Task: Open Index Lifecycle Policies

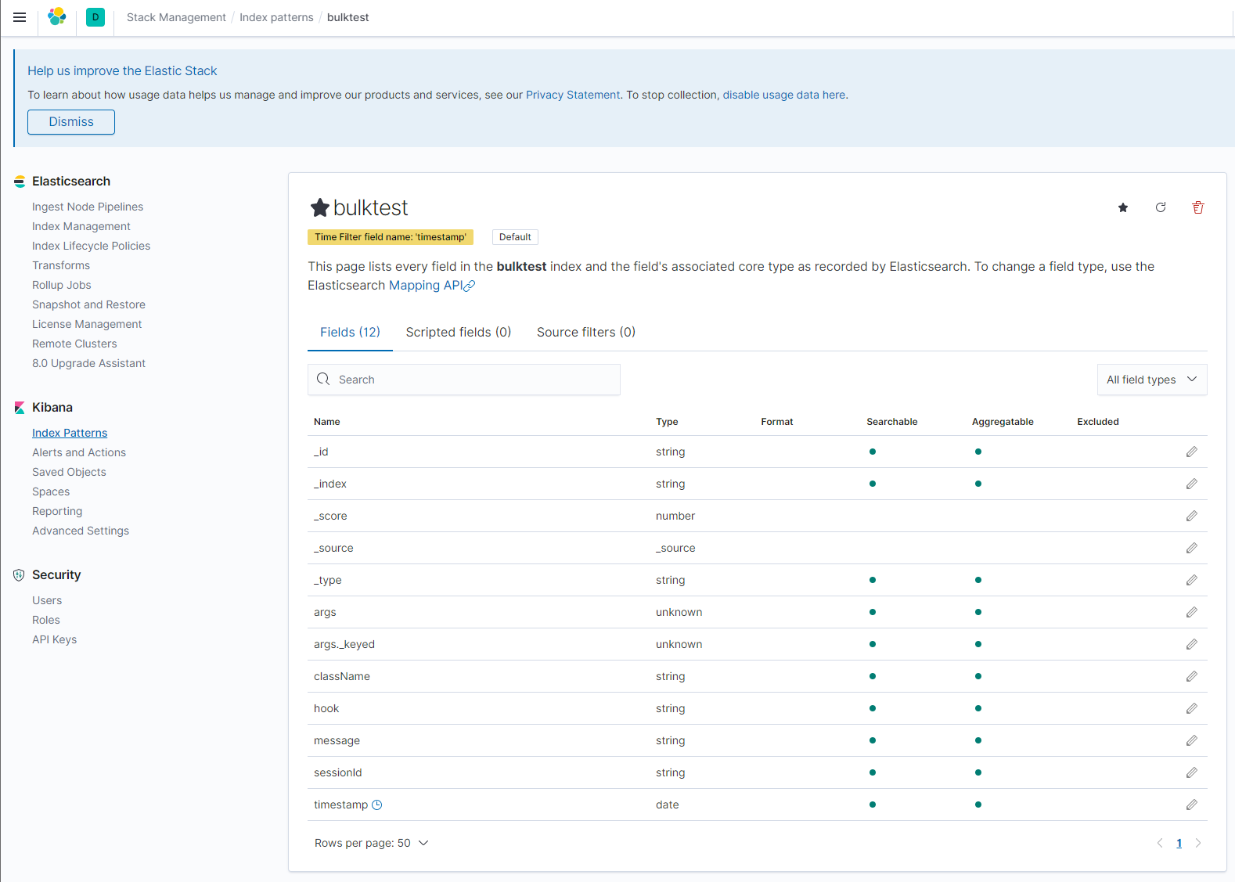Action: tap(91, 246)
